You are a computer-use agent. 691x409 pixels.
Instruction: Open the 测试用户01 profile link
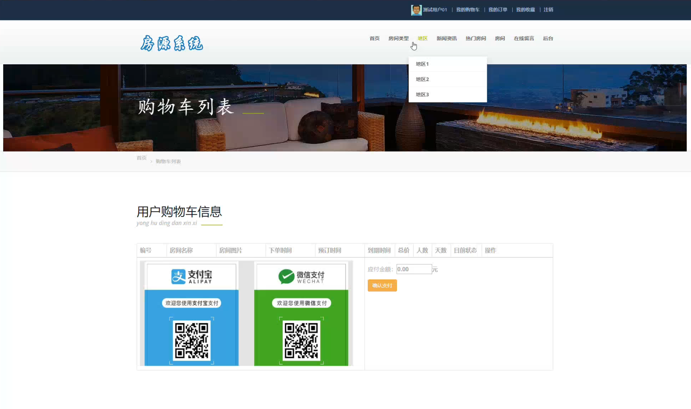(435, 10)
